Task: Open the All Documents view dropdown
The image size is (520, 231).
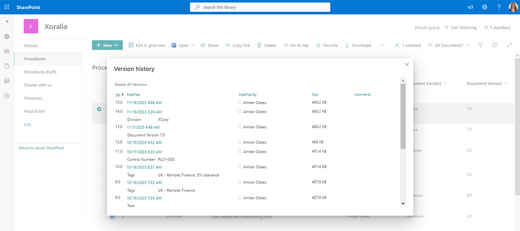Action: tap(449, 45)
